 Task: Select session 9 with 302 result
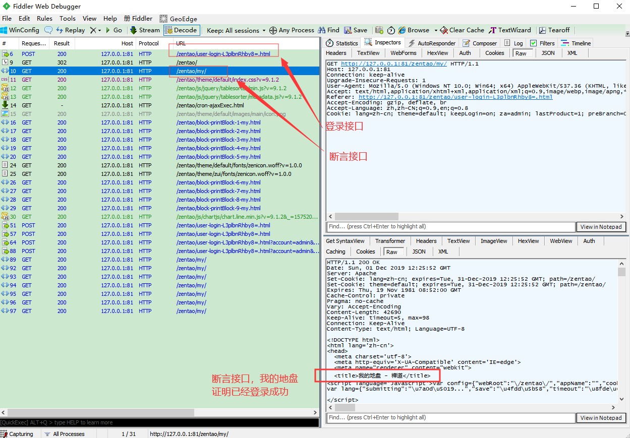click(x=159, y=62)
